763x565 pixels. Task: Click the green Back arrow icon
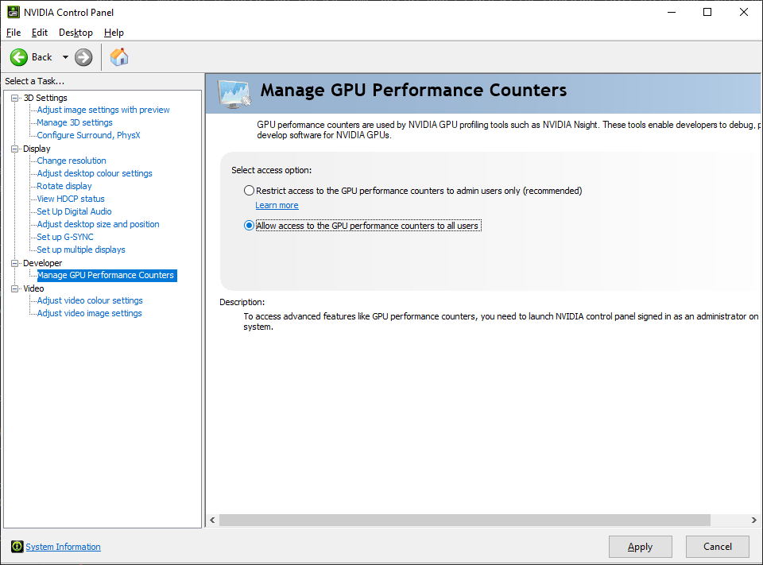click(x=19, y=57)
